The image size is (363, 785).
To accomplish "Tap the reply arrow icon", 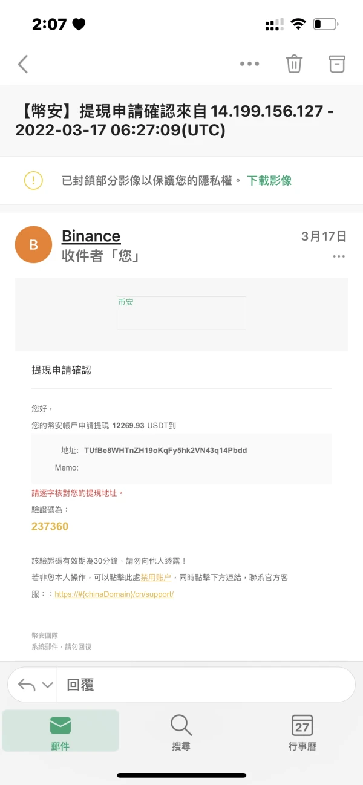I will pyautogui.click(x=27, y=685).
